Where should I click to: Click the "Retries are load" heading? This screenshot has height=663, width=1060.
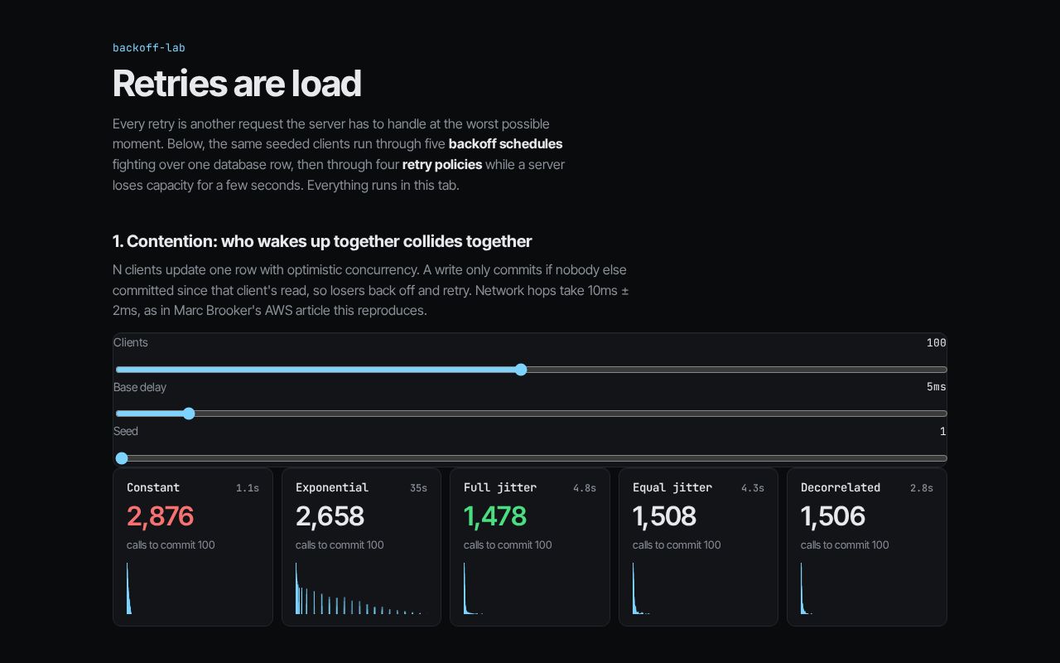coord(237,83)
